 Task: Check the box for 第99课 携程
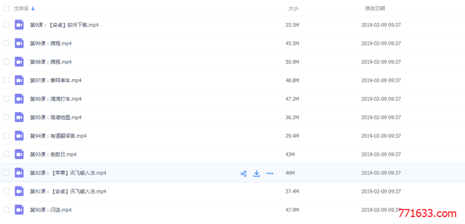(6, 43)
